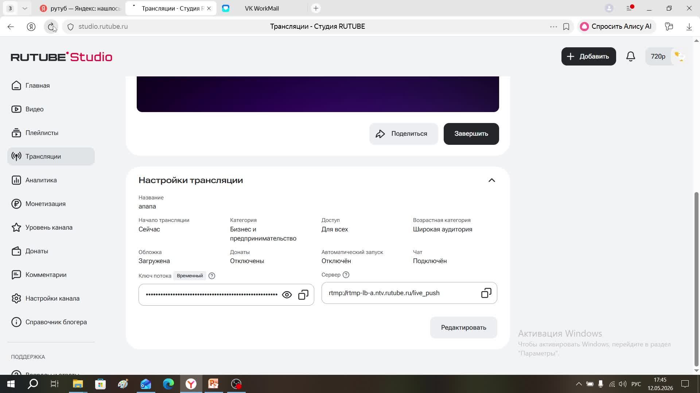
Task: Click the Завершить button to end stream
Action: pos(471,134)
